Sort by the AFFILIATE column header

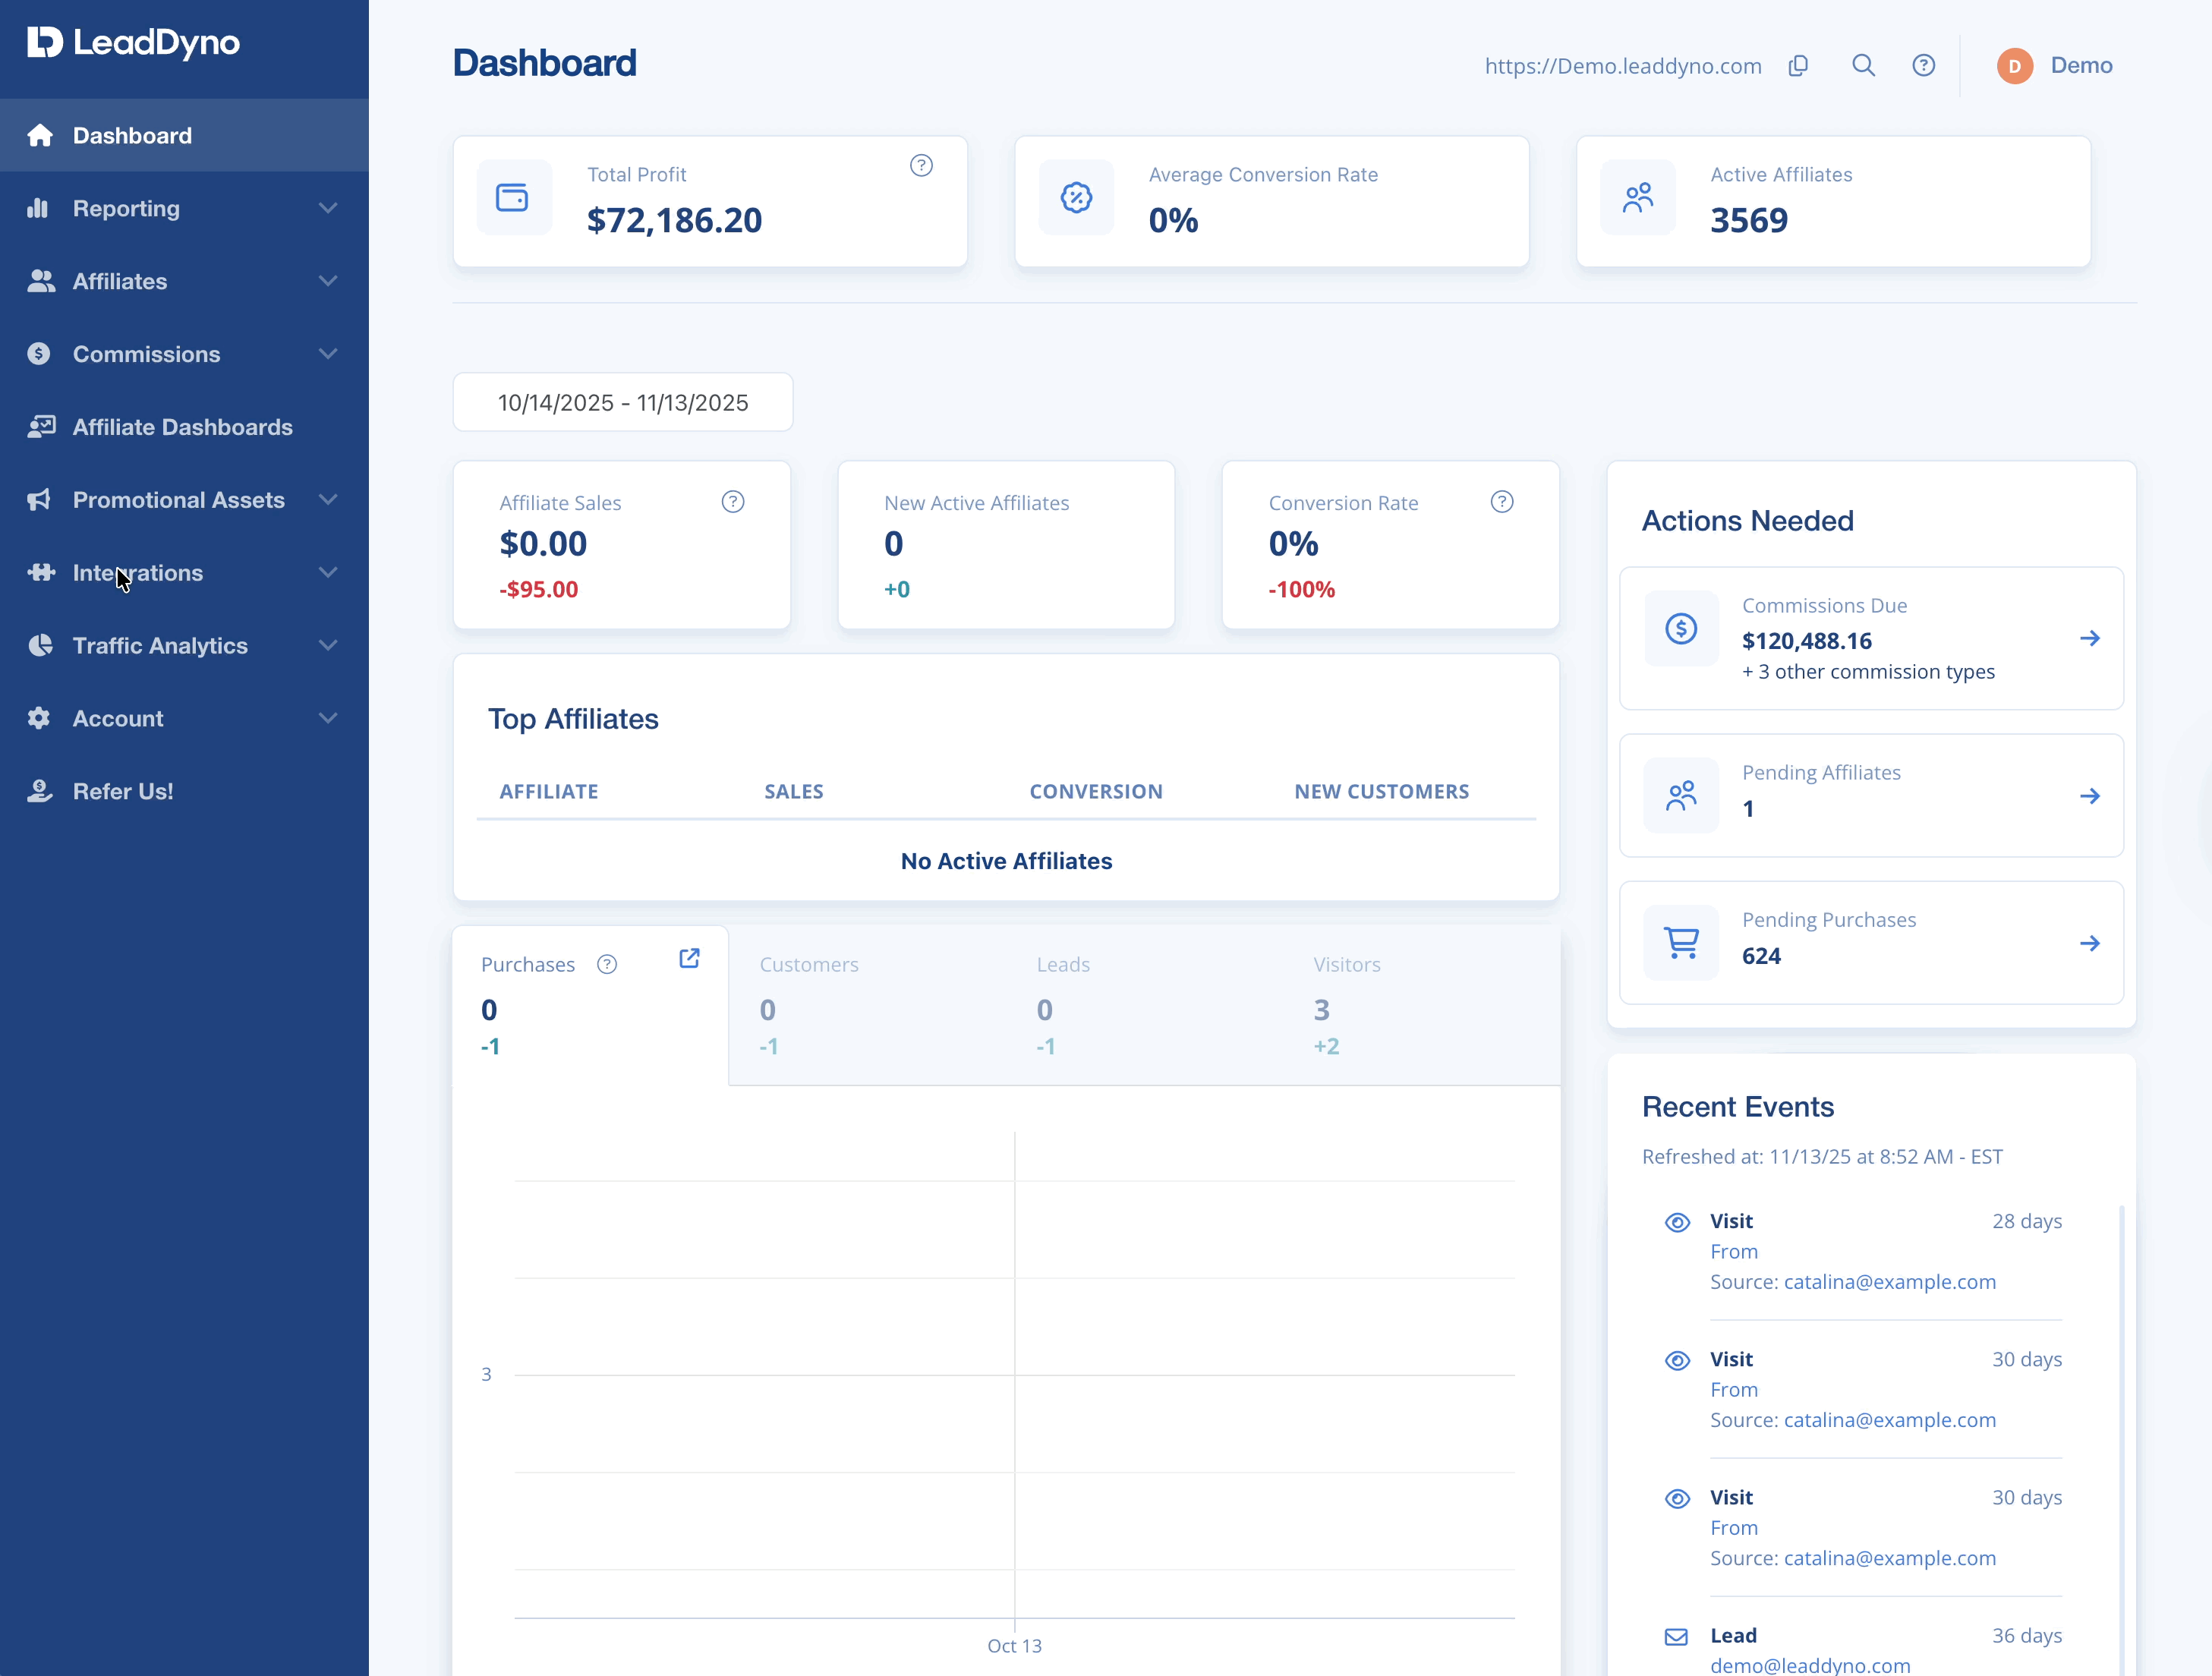click(x=549, y=791)
